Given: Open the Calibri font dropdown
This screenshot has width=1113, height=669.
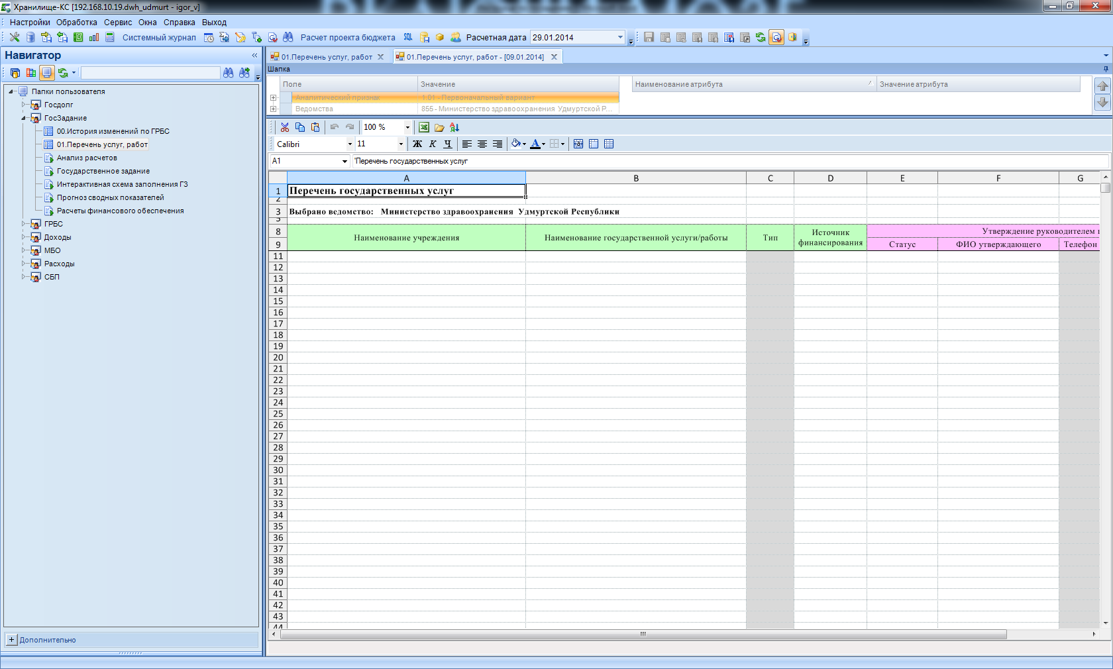Looking at the screenshot, I should click(350, 144).
